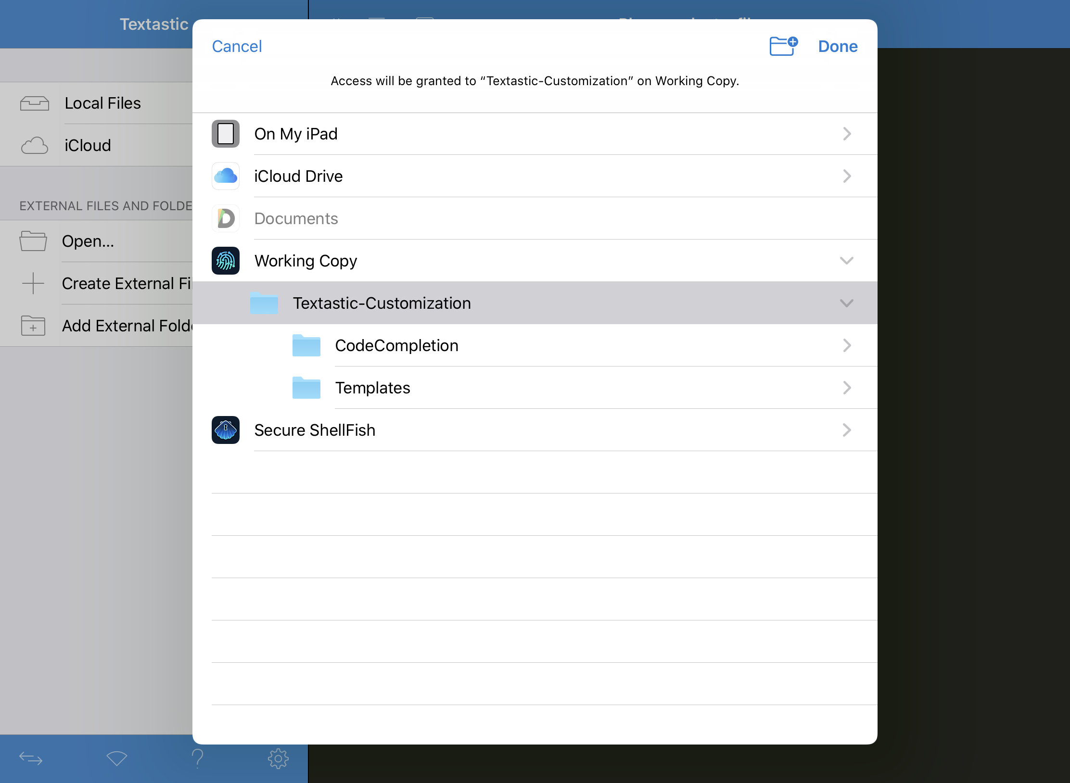Open the CodeCompletion folder
Screen dimensions: 1070x783
point(535,345)
